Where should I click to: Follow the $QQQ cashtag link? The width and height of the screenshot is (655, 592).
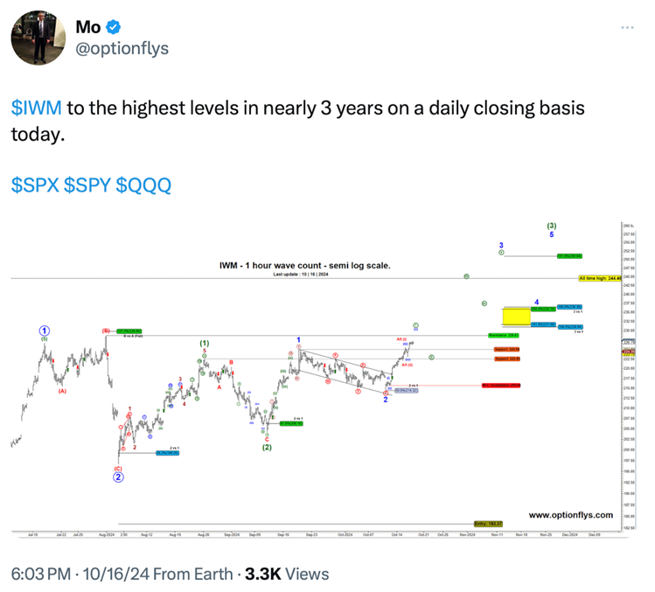click(143, 185)
